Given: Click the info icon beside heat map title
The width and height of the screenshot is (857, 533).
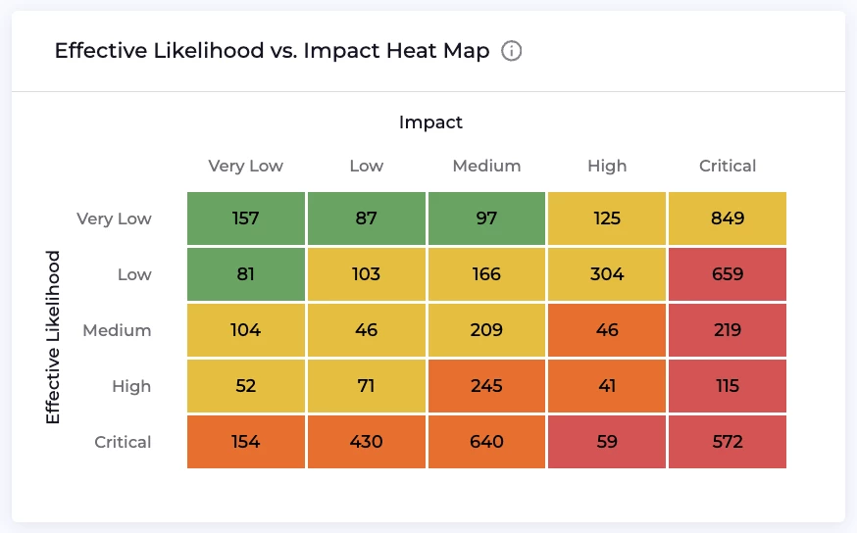Looking at the screenshot, I should tap(511, 51).
